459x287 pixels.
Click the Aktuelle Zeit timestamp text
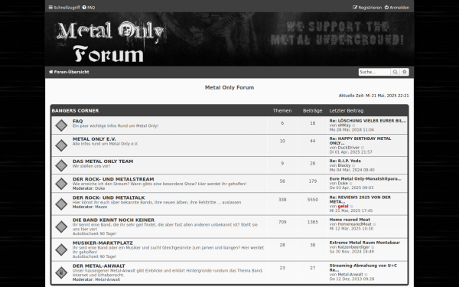pyautogui.click(x=374, y=96)
